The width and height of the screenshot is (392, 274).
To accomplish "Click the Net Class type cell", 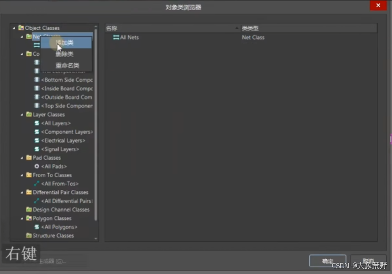I will pyautogui.click(x=253, y=37).
